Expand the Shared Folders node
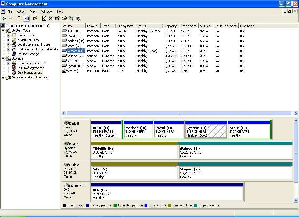This screenshot has height=217, width=299. (x=8, y=40)
